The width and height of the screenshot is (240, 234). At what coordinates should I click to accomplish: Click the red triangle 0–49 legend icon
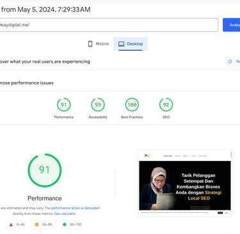pos(11,224)
